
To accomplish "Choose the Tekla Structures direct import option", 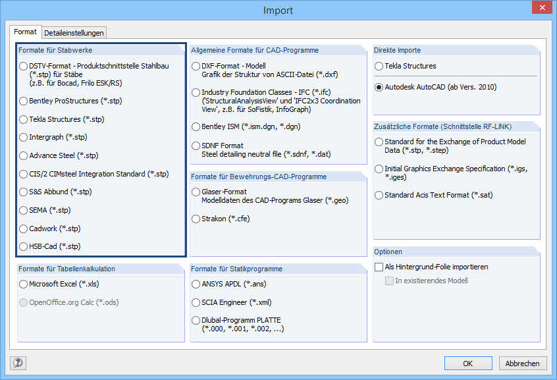I will tap(379, 66).
